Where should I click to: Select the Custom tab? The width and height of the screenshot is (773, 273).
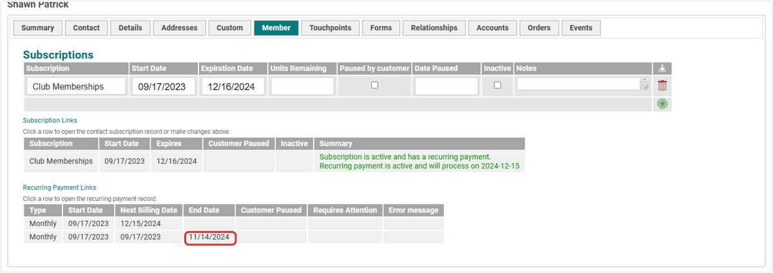click(x=229, y=28)
